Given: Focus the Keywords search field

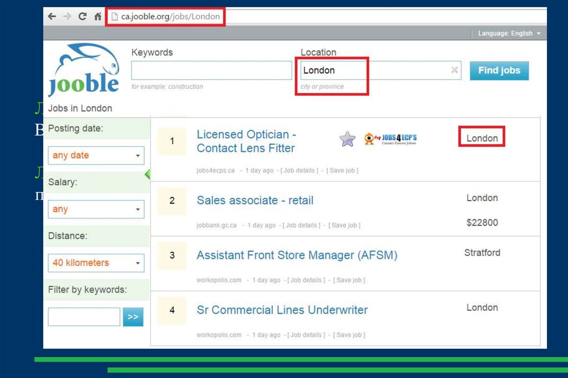Looking at the screenshot, I should (x=211, y=70).
